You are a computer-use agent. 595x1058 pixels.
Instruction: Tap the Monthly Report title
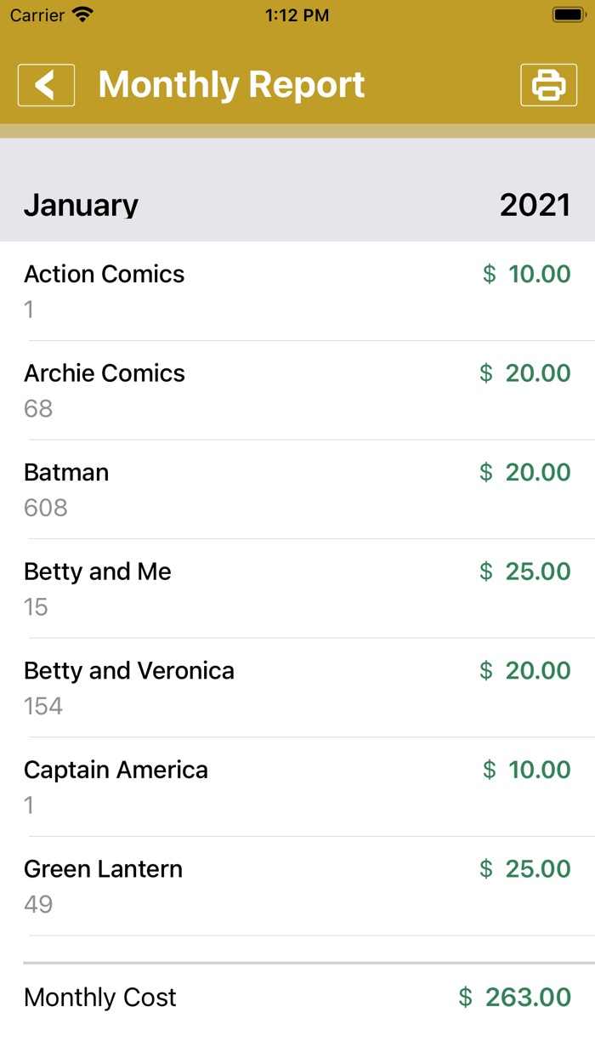231,84
